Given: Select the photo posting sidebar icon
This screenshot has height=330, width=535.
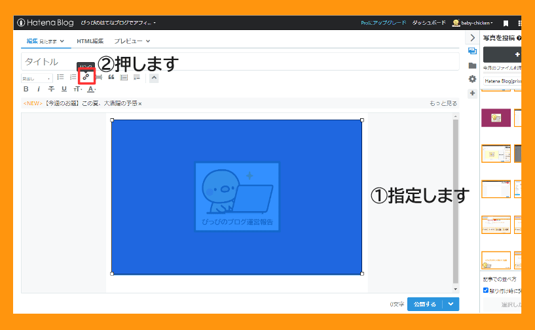Looking at the screenshot, I should coord(472,52).
